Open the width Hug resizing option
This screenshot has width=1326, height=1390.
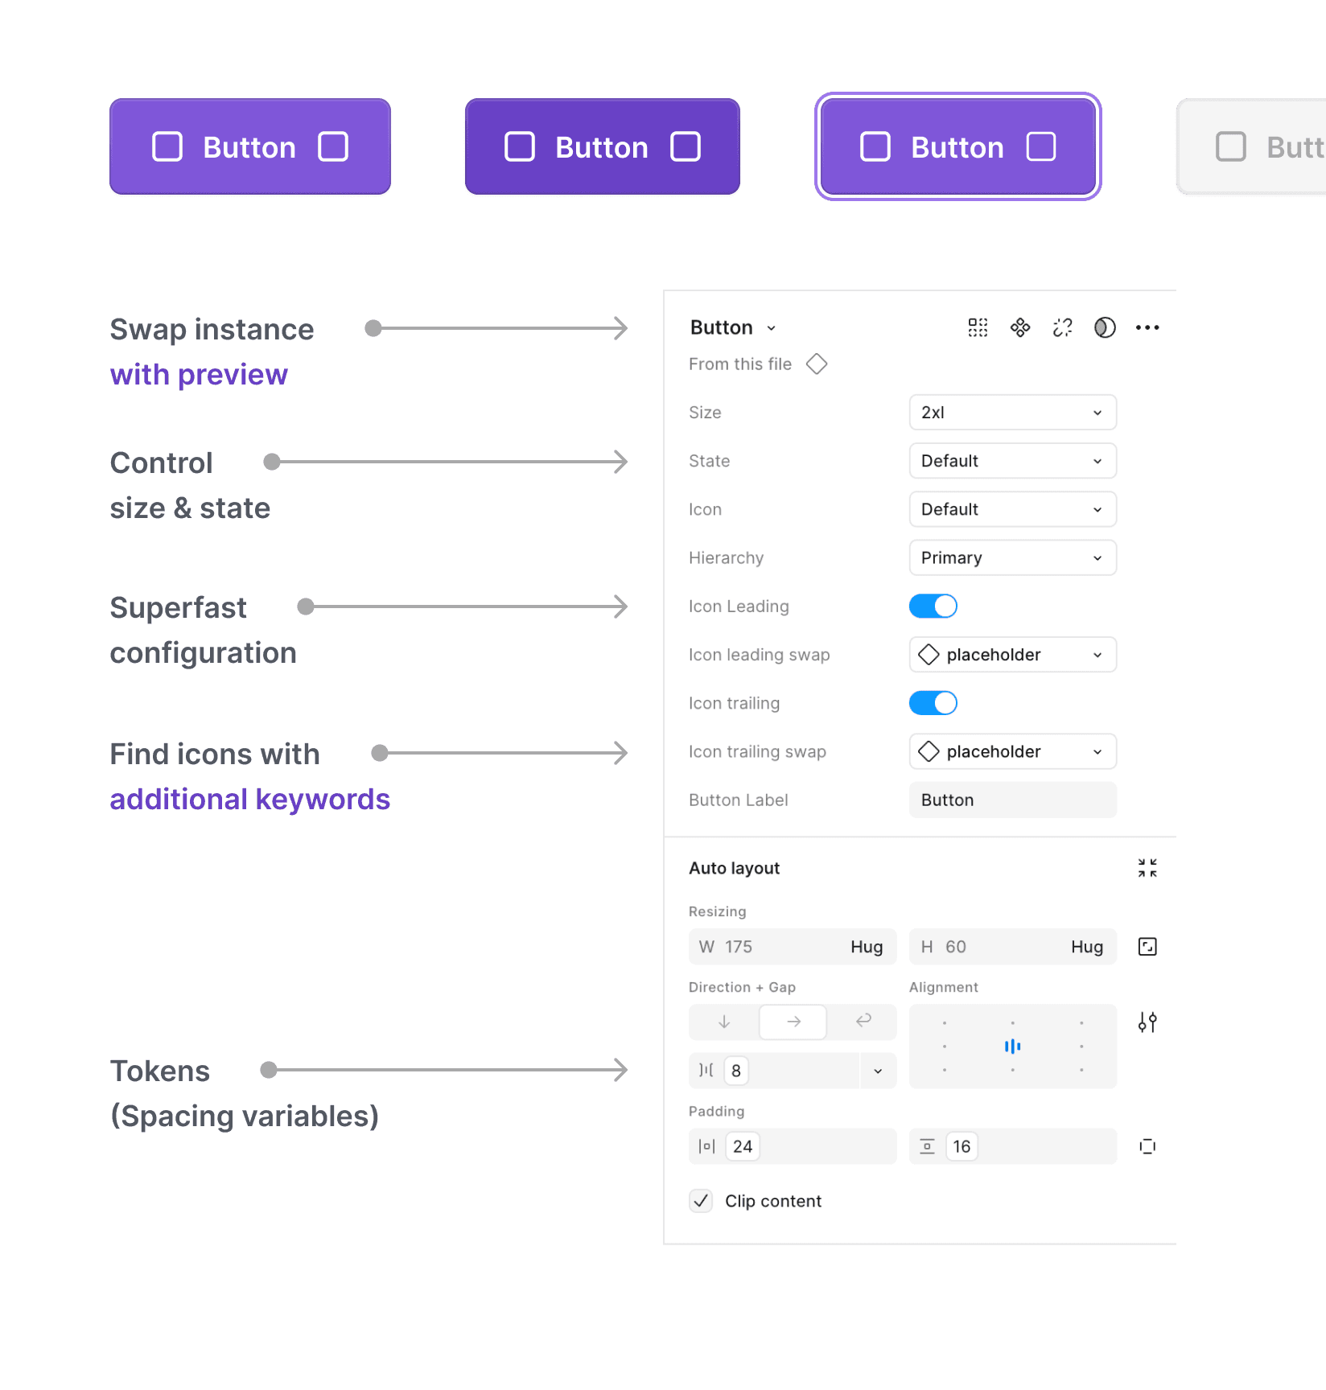coord(867,947)
